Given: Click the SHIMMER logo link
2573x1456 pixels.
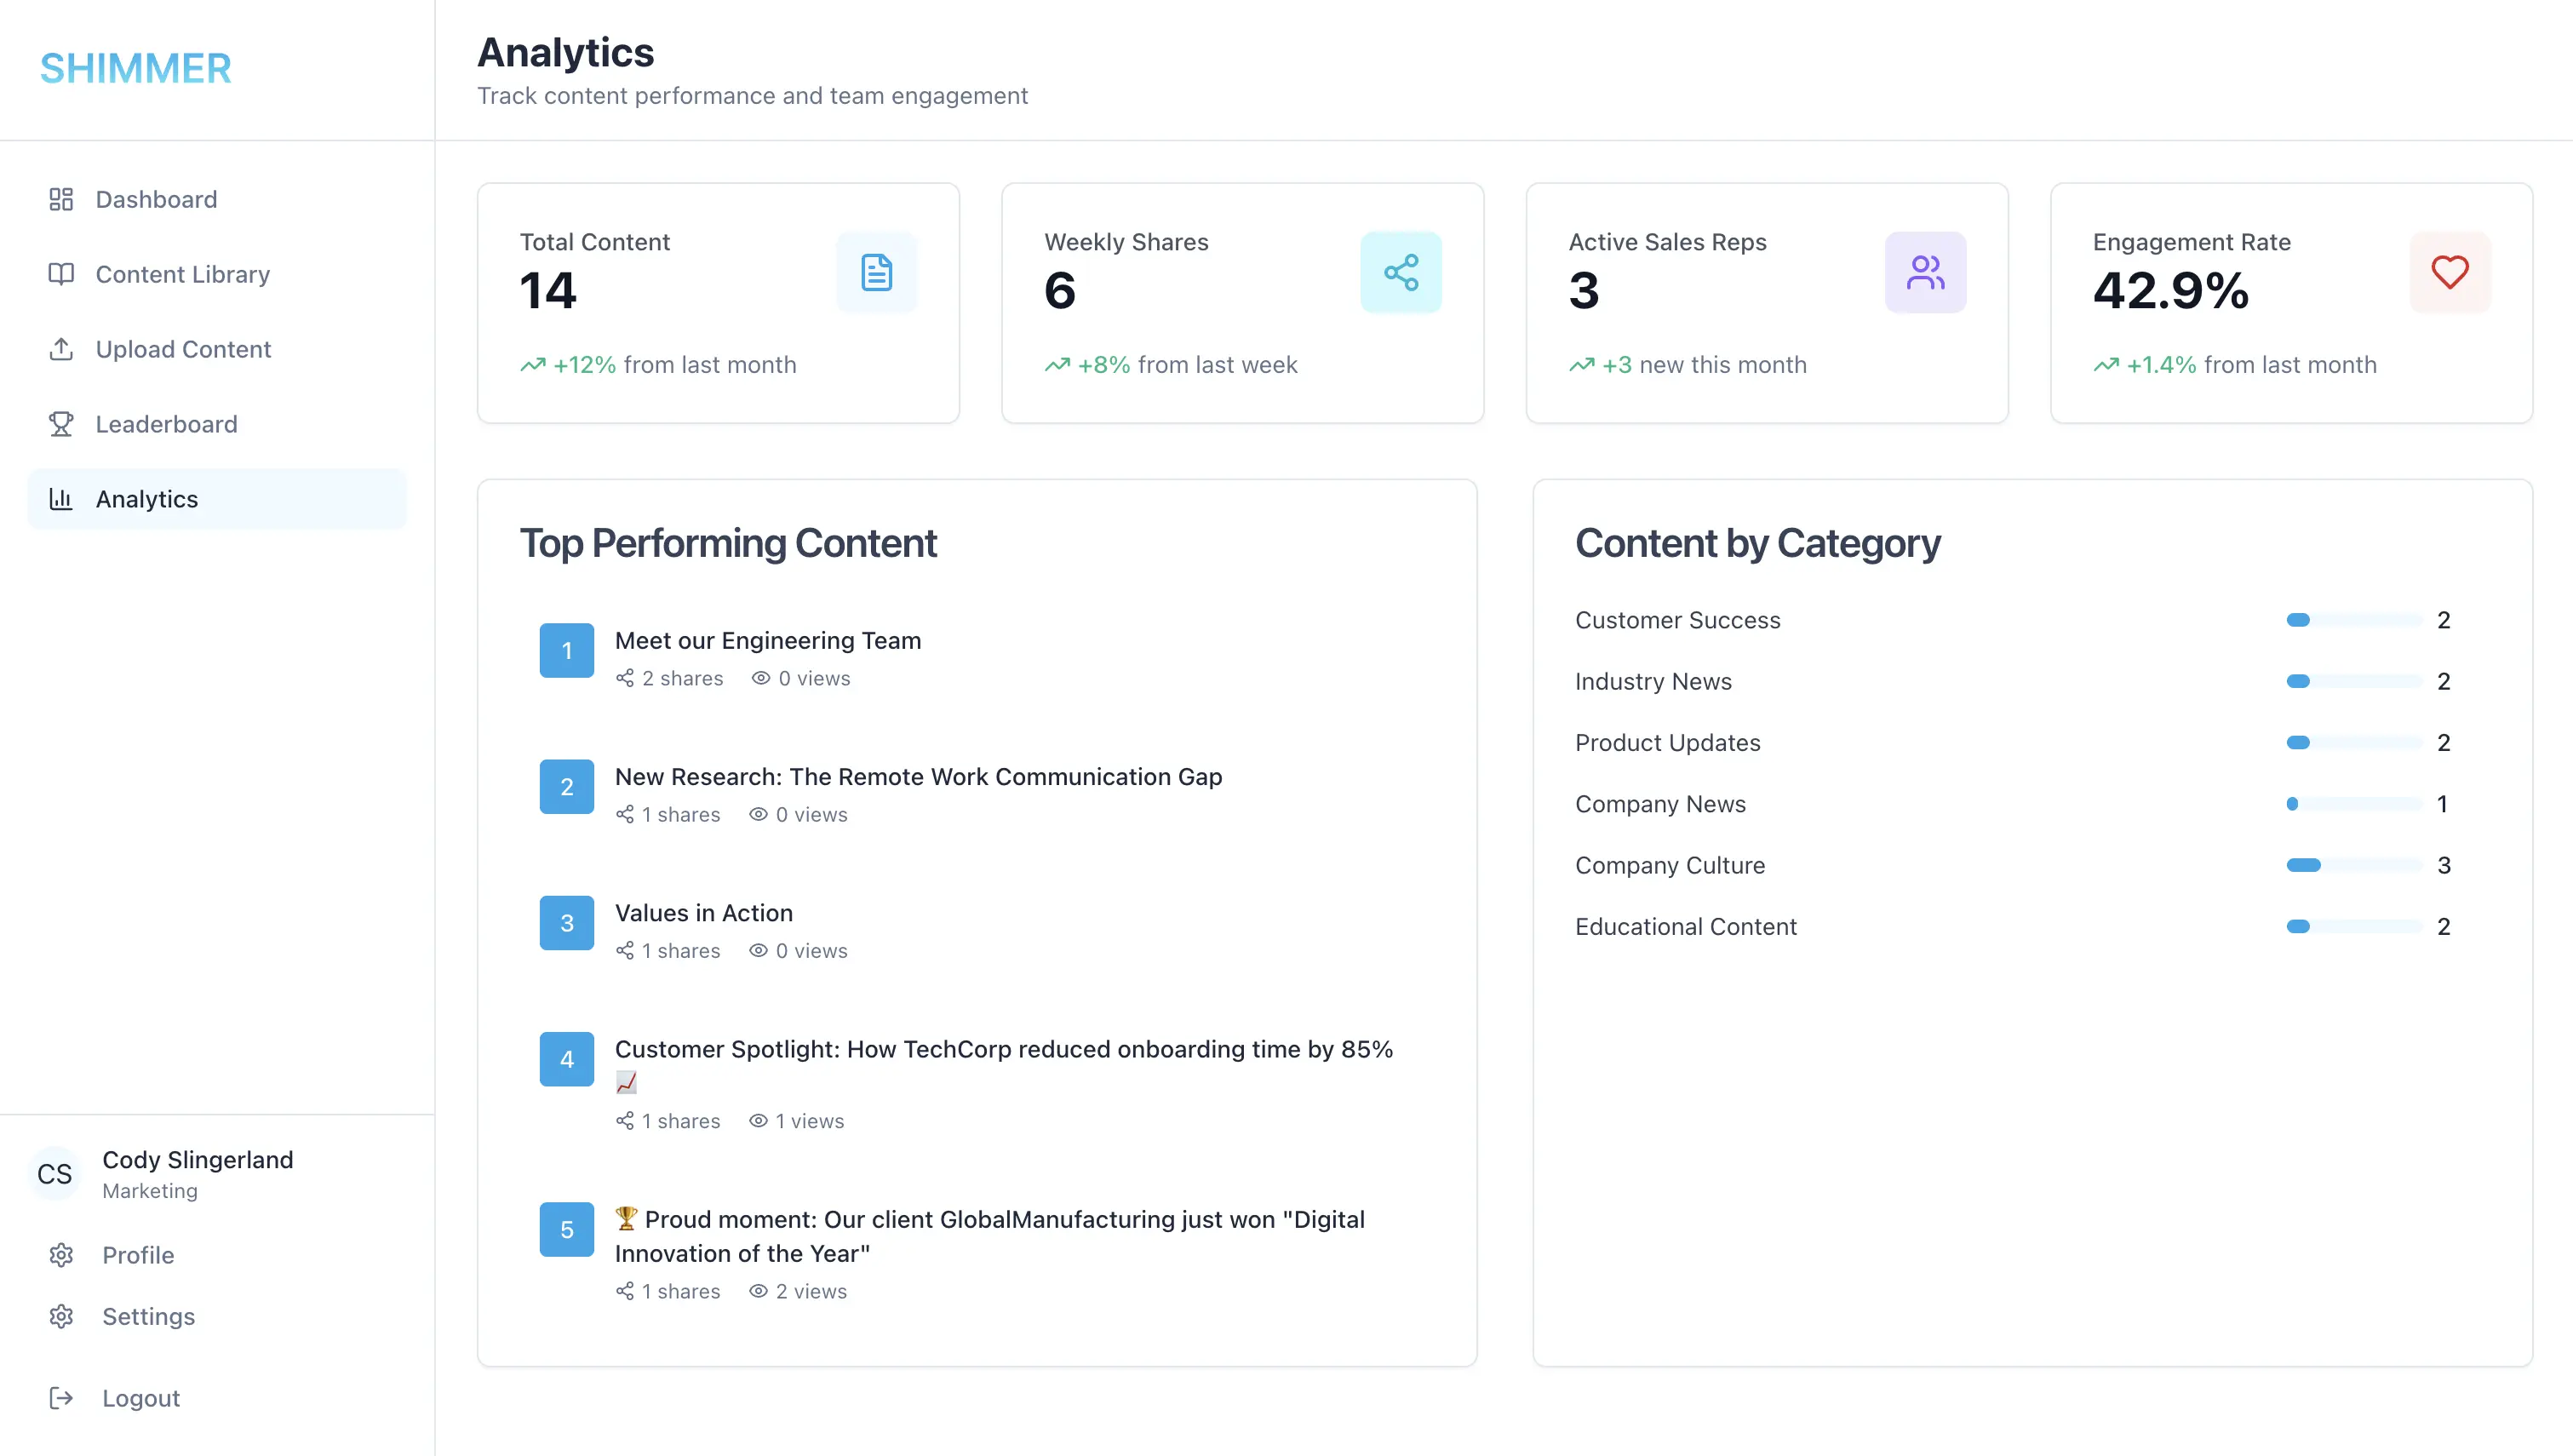Looking at the screenshot, I should pos(136,68).
